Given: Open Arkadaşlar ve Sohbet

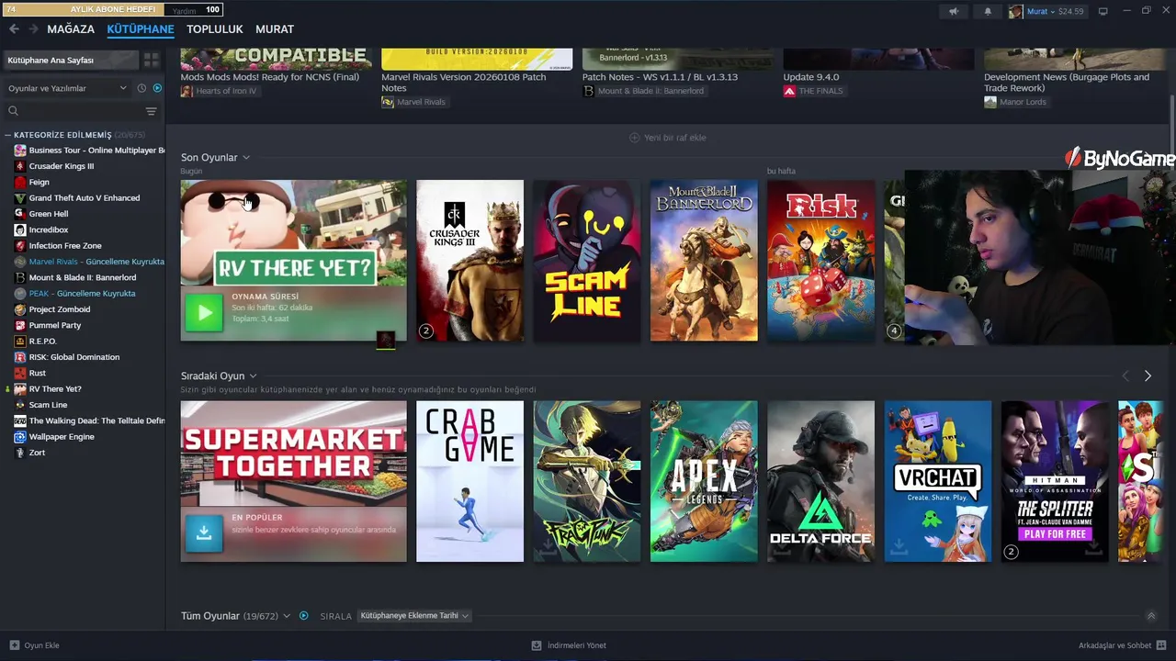Looking at the screenshot, I should click(1122, 645).
